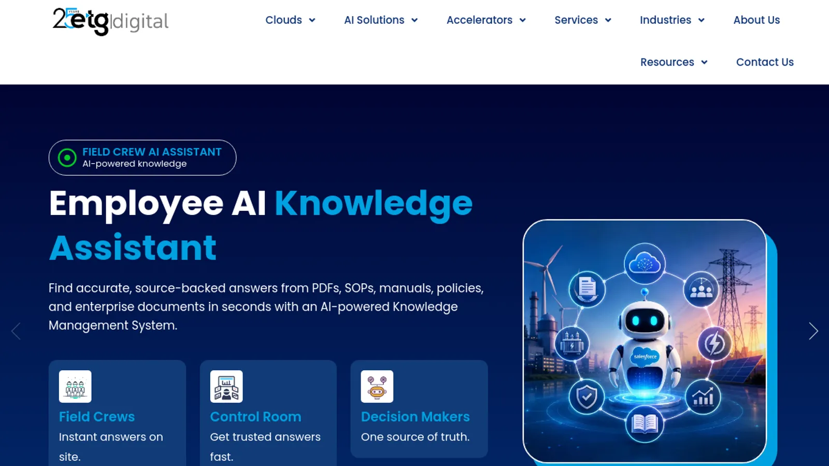
Task: Click 'Get trusted answers fast.' text
Action: pyautogui.click(x=265, y=447)
